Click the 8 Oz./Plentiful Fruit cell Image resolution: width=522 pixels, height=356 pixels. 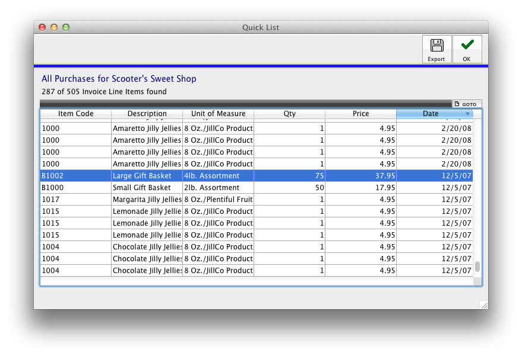pyautogui.click(x=218, y=199)
